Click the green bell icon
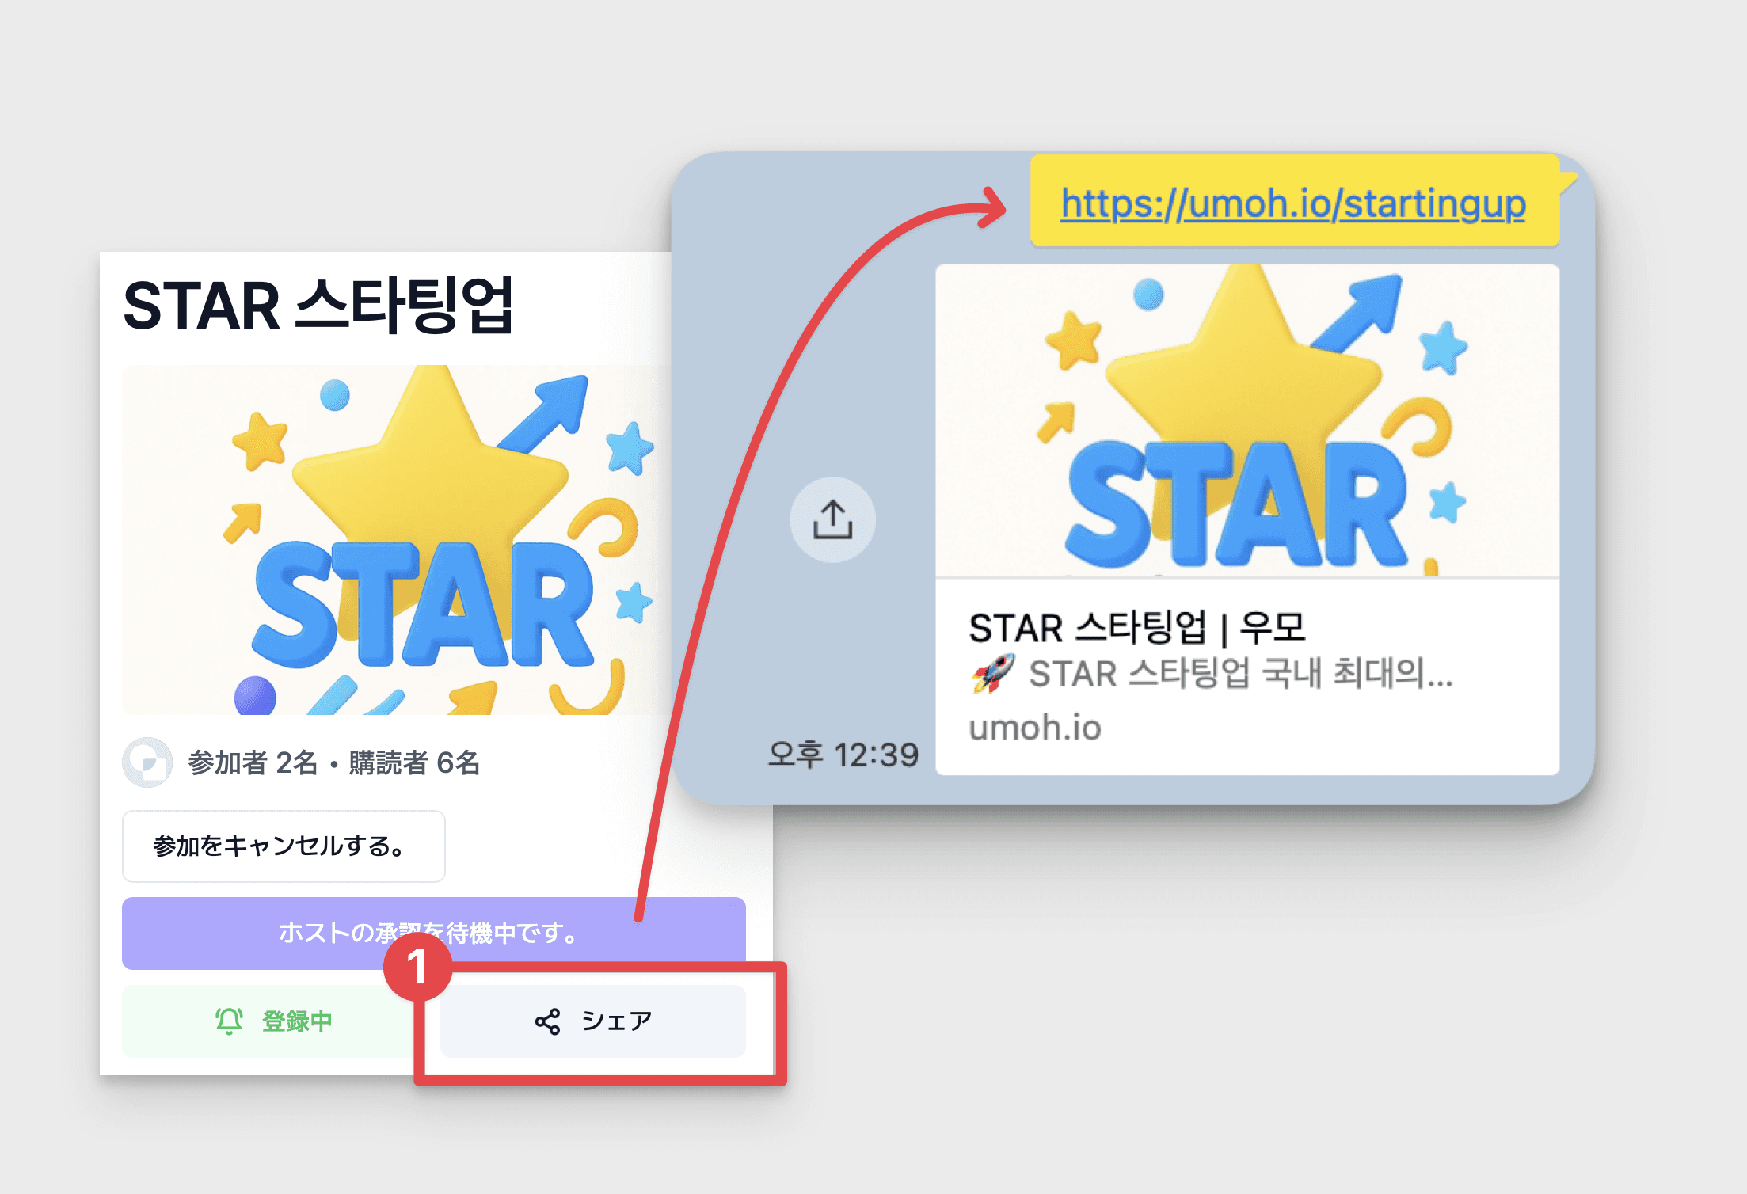This screenshot has width=1747, height=1194. (x=229, y=1021)
